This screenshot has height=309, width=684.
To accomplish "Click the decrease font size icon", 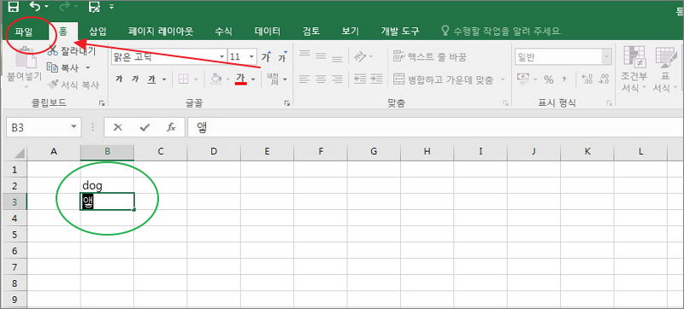I will coord(283,57).
